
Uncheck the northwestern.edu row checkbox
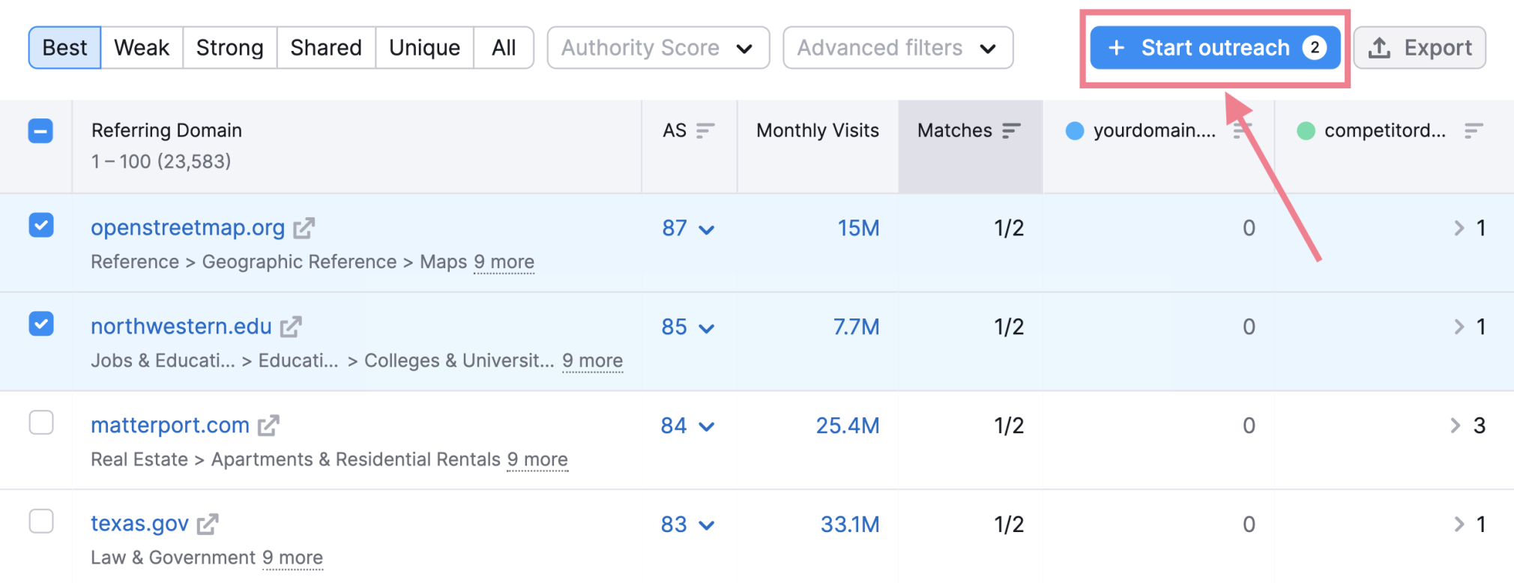pyautogui.click(x=40, y=324)
